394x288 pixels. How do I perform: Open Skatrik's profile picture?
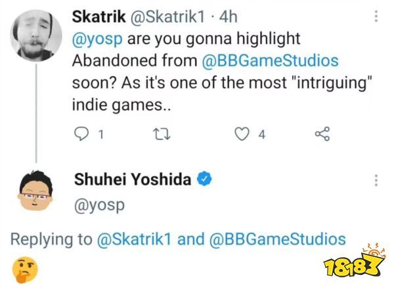[x=35, y=34]
